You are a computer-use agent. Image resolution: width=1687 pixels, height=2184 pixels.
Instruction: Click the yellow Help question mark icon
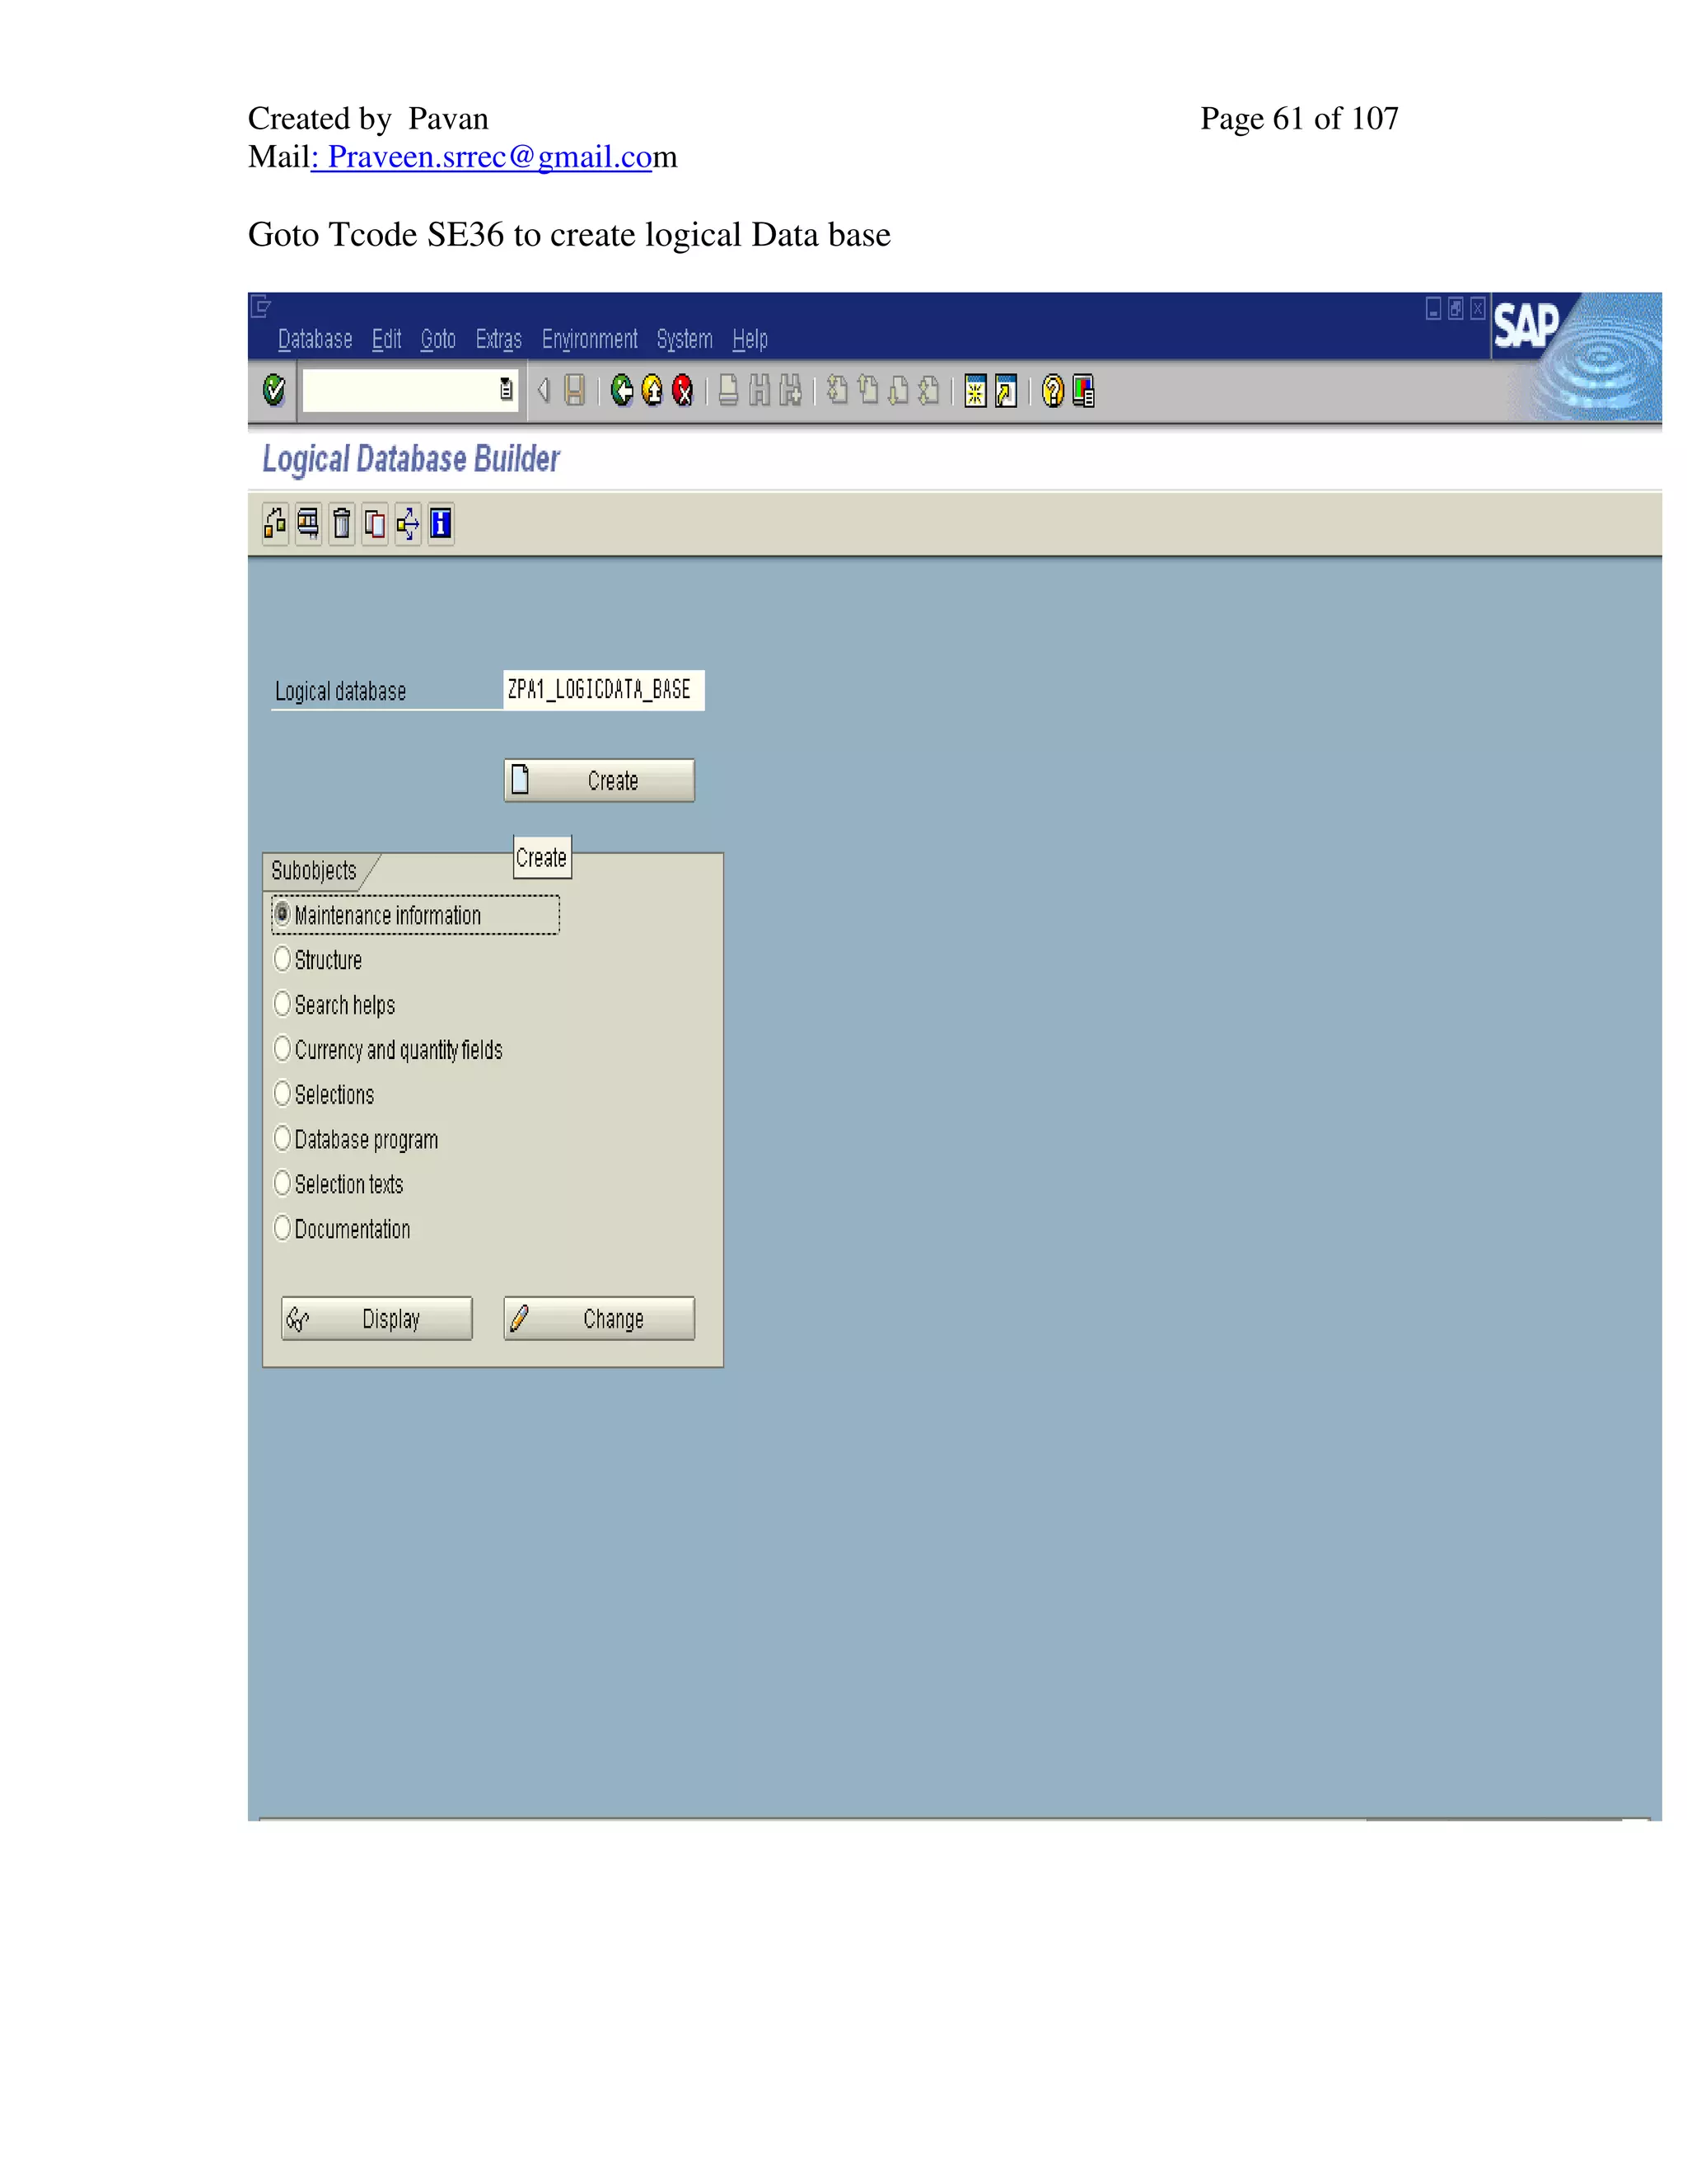(1053, 391)
